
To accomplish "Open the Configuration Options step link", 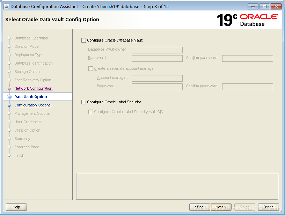I will tap(33, 105).
